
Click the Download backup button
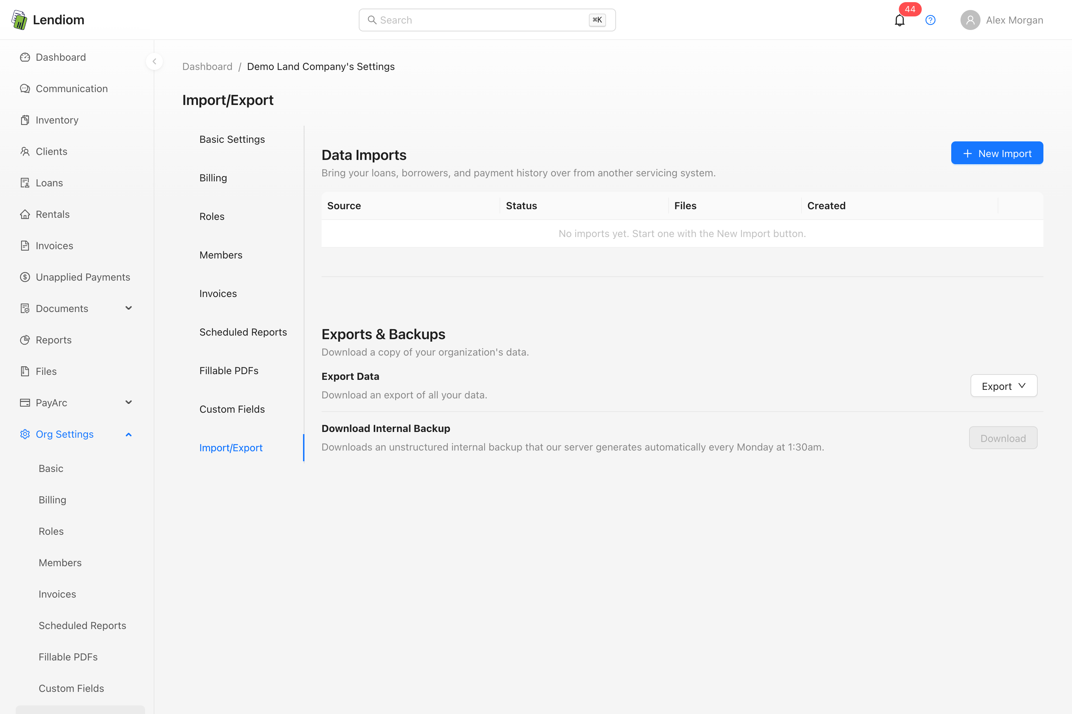[x=1003, y=438]
